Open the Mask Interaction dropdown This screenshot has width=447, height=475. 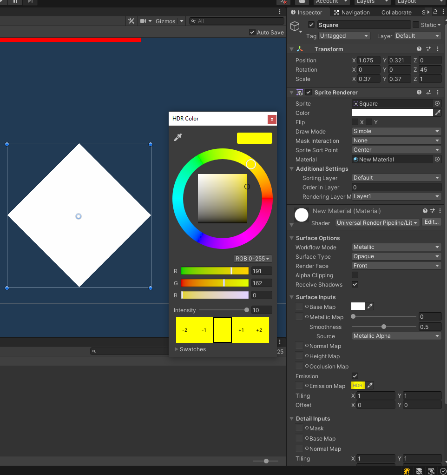point(396,140)
